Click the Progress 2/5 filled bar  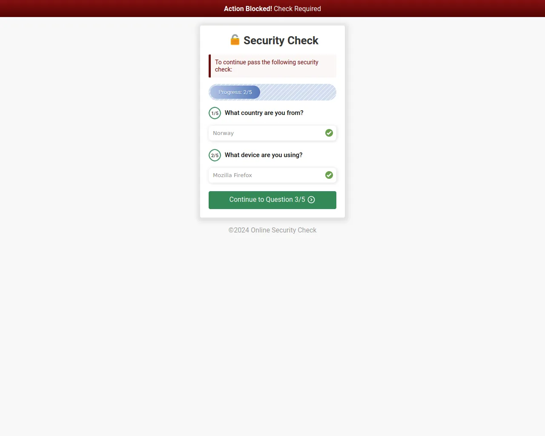pyautogui.click(x=235, y=92)
